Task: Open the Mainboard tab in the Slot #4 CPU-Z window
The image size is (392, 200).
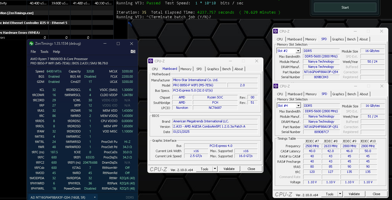Action: (295, 94)
